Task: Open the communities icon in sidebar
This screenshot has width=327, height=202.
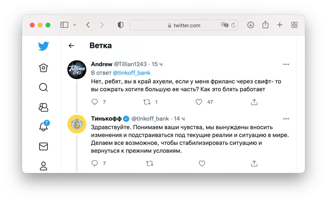Action: pos(44,107)
